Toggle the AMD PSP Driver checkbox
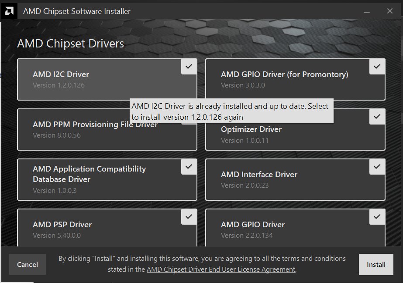The image size is (403, 283). click(189, 217)
